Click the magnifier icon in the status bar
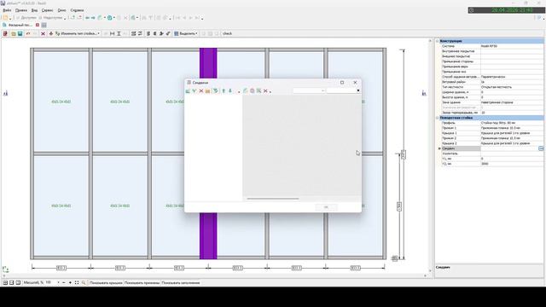 84,282
